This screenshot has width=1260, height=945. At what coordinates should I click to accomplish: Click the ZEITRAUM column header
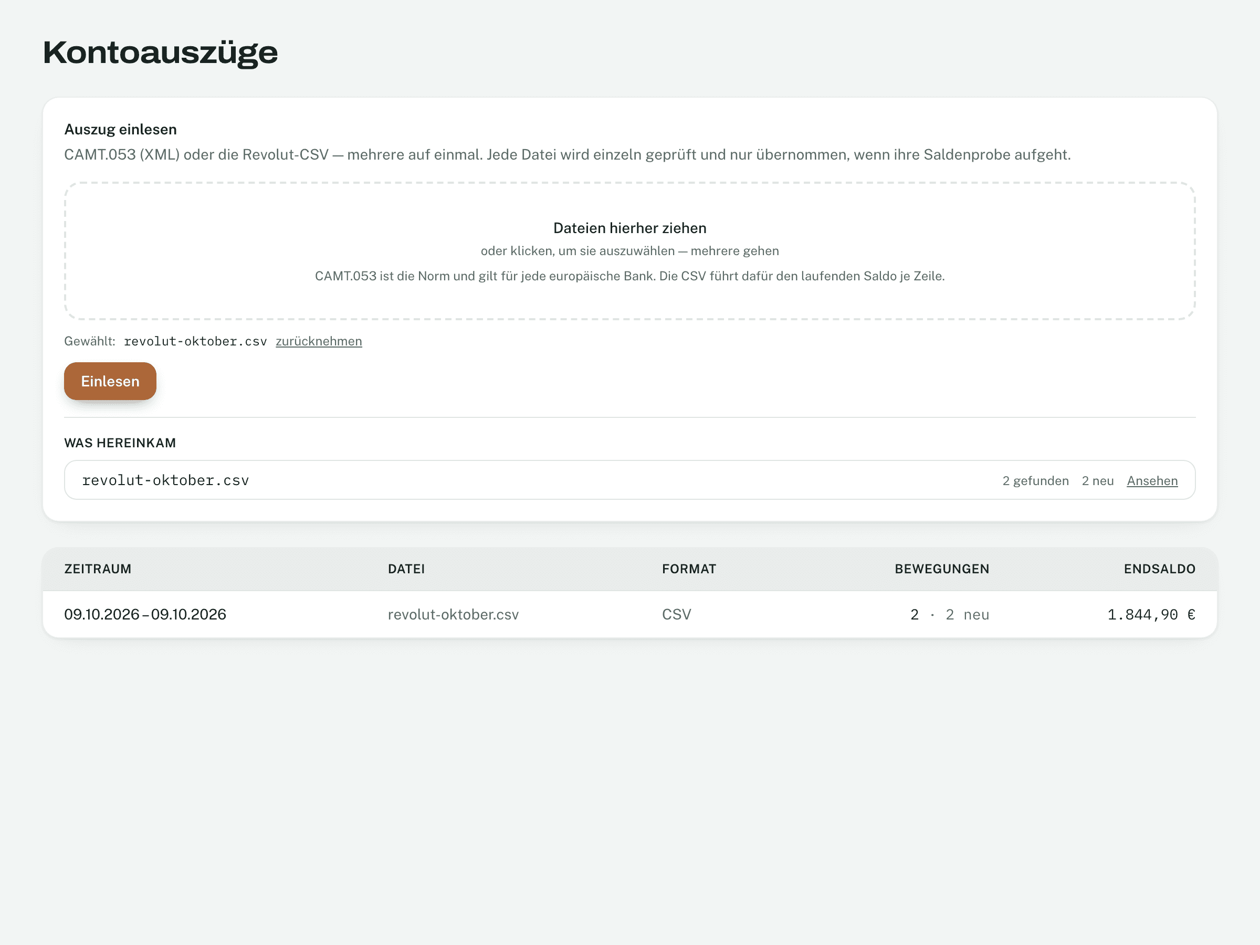(98, 569)
